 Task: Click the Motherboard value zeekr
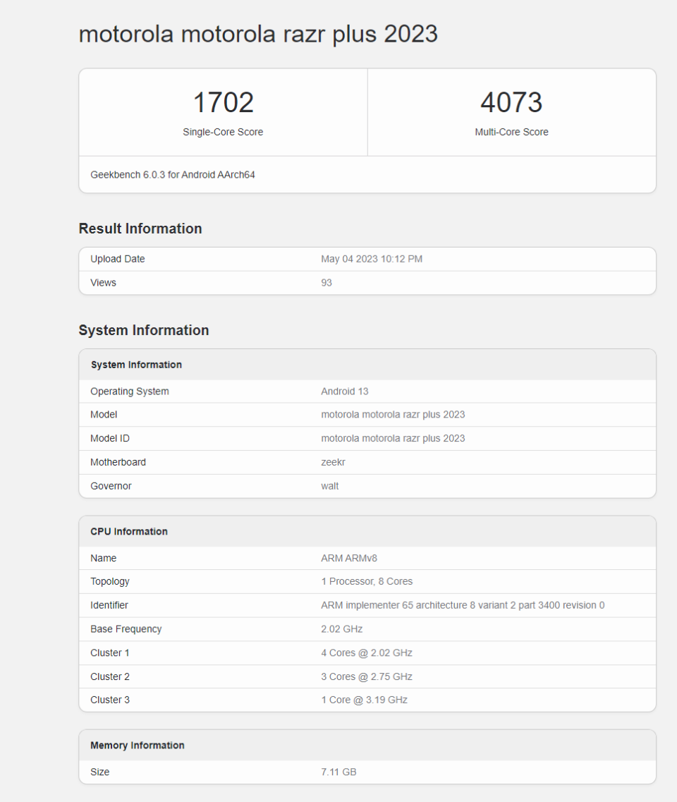tap(333, 463)
